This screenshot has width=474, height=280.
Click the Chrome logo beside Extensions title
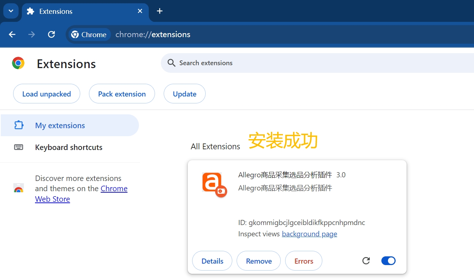(18, 63)
